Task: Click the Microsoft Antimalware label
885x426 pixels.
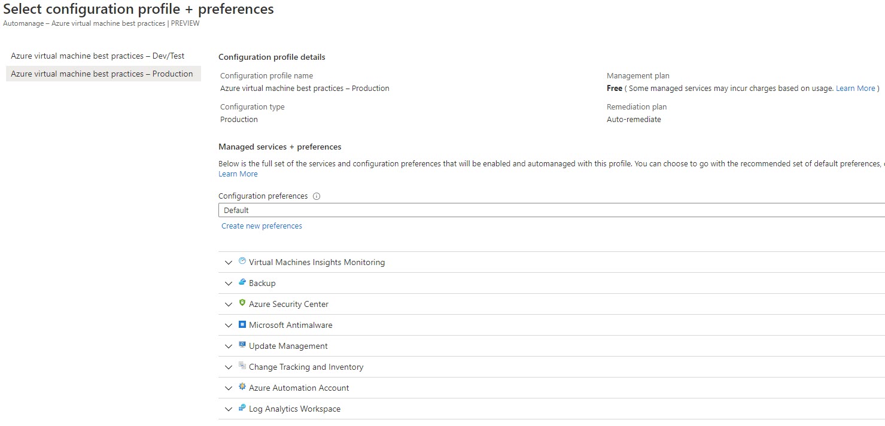Action: (x=290, y=325)
